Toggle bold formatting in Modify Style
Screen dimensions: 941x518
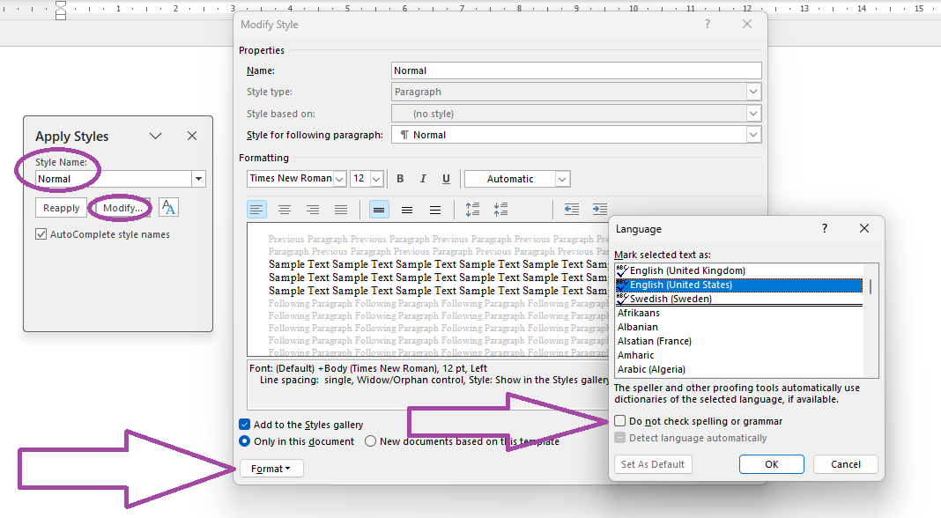tap(400, 178)
